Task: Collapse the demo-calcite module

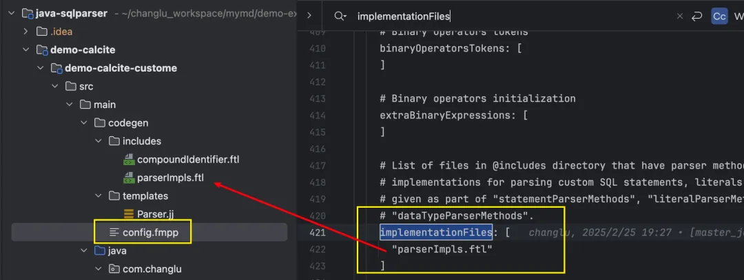Action: coord(26,50)
